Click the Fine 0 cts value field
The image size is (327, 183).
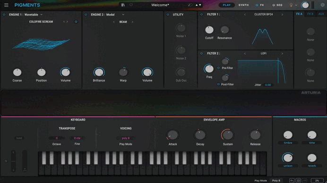(x=77, y=138)
